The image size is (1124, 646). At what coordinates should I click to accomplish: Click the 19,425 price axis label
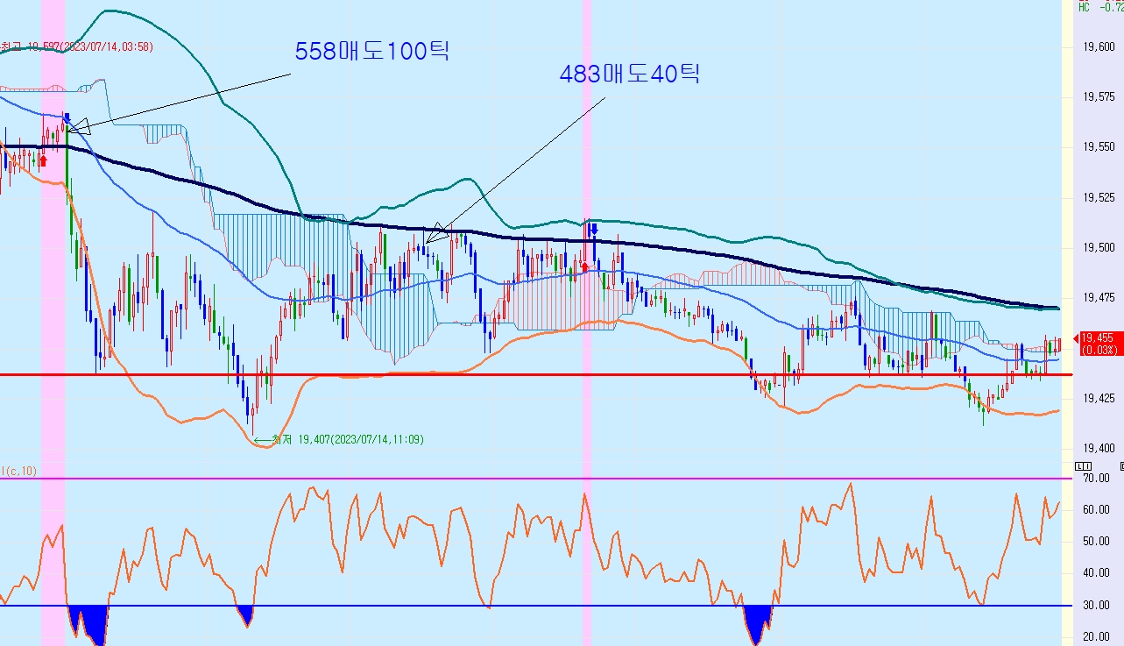click(x=1099, y=399)
